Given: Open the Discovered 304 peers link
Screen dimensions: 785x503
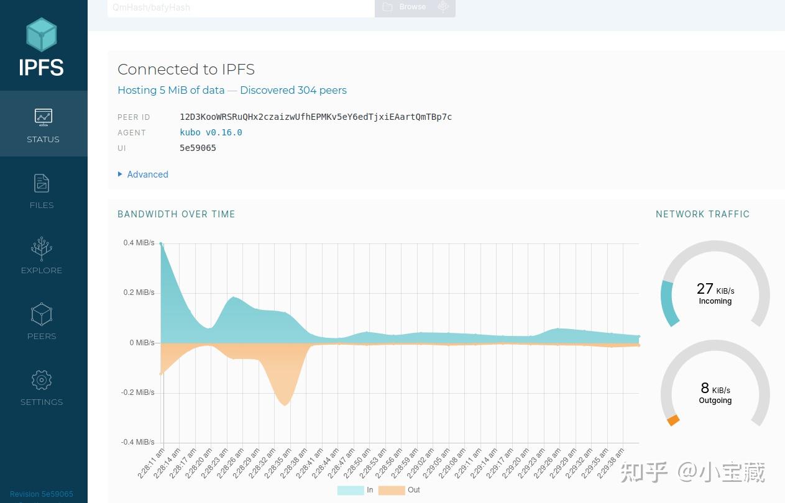Looking at the screenshot, I should coord(293,90).
